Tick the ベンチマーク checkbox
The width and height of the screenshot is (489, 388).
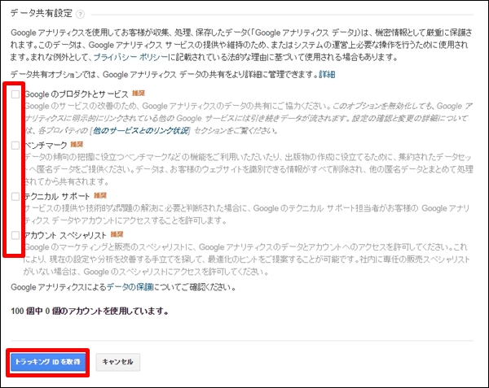(15, 146)
